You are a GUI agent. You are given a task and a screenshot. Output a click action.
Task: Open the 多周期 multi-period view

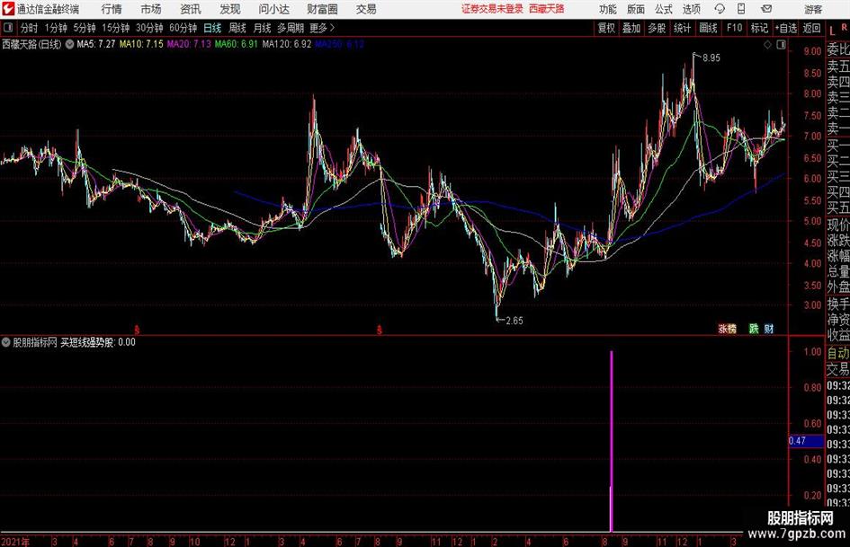tap(290, 28)
